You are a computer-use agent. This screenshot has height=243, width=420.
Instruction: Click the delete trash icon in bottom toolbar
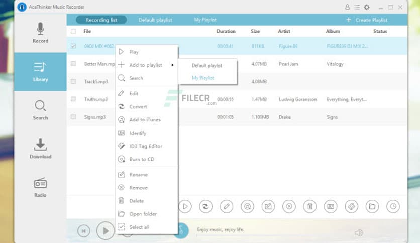coord(310,206)
